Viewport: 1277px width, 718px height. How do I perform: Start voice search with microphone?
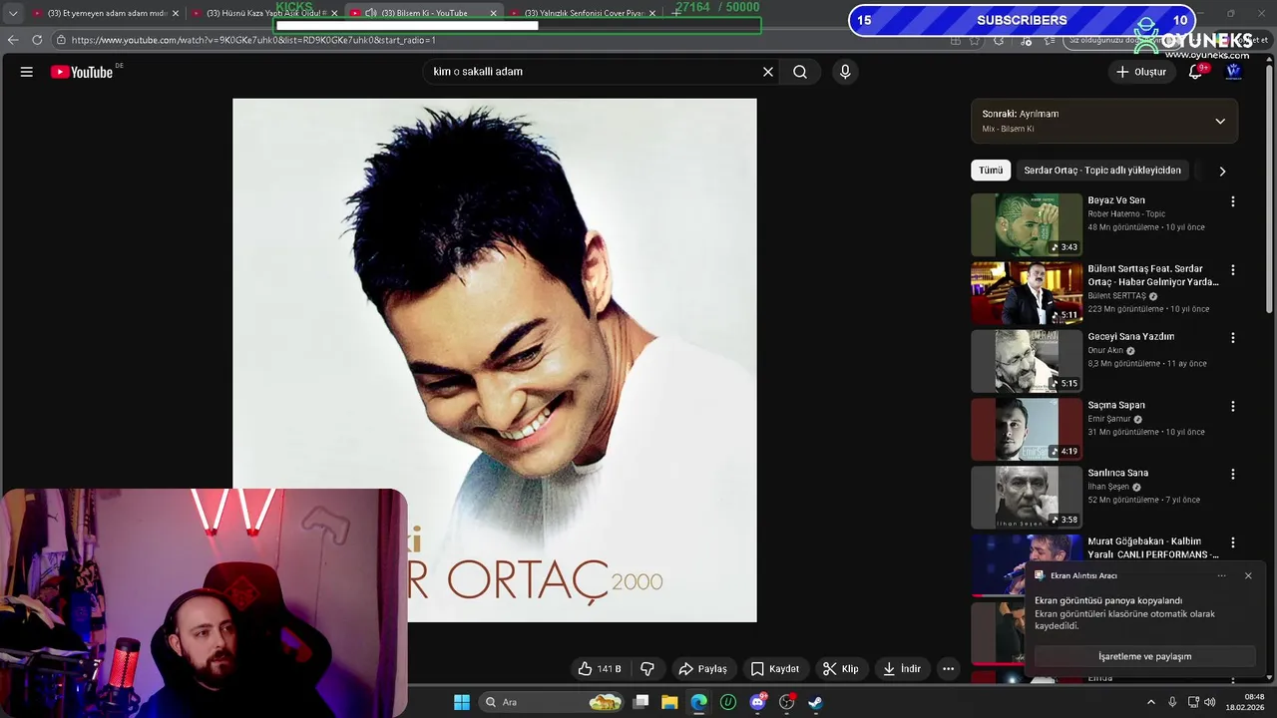[845, 72]
